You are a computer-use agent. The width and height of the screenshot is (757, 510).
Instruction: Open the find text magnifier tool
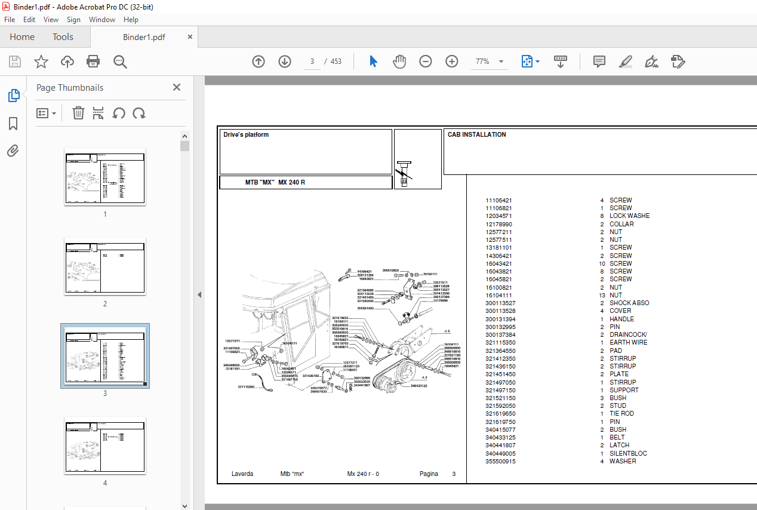(x=120, y=62)
